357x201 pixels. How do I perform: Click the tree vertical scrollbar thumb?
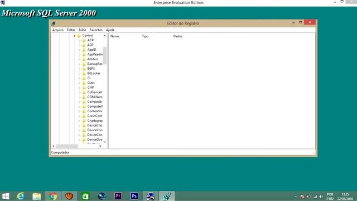pyautogui.click(x=104, y=56)
